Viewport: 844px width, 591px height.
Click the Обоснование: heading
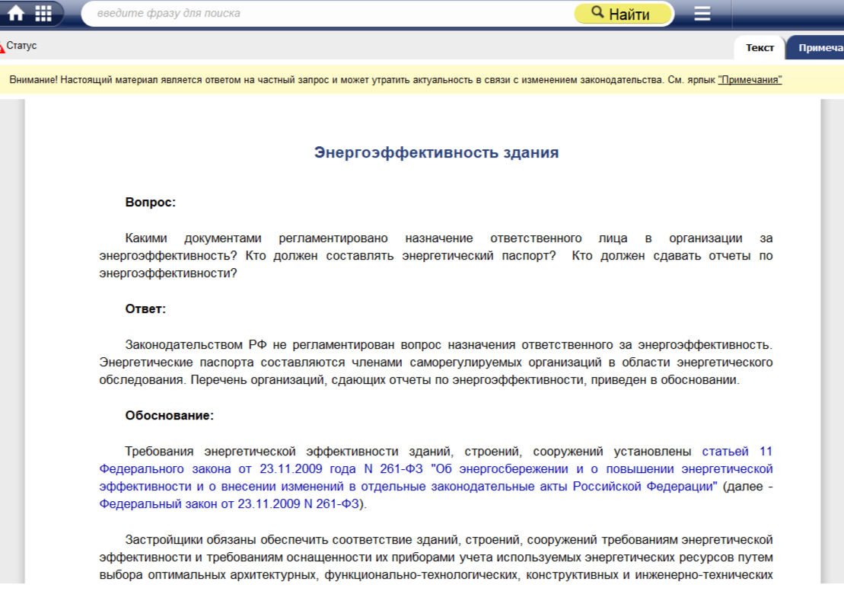point(170,415)
